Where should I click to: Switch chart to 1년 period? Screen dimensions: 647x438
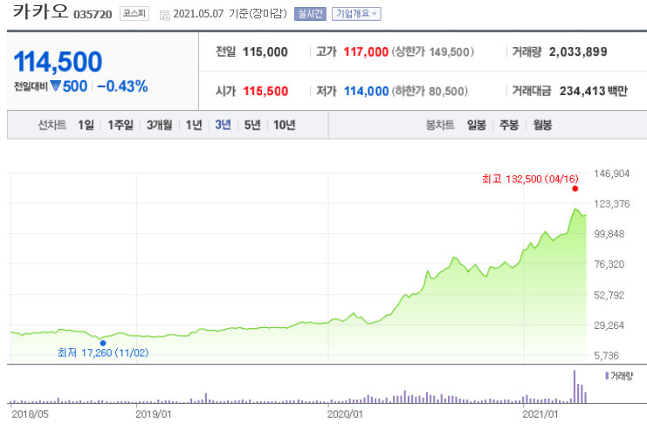coord(194,125)
